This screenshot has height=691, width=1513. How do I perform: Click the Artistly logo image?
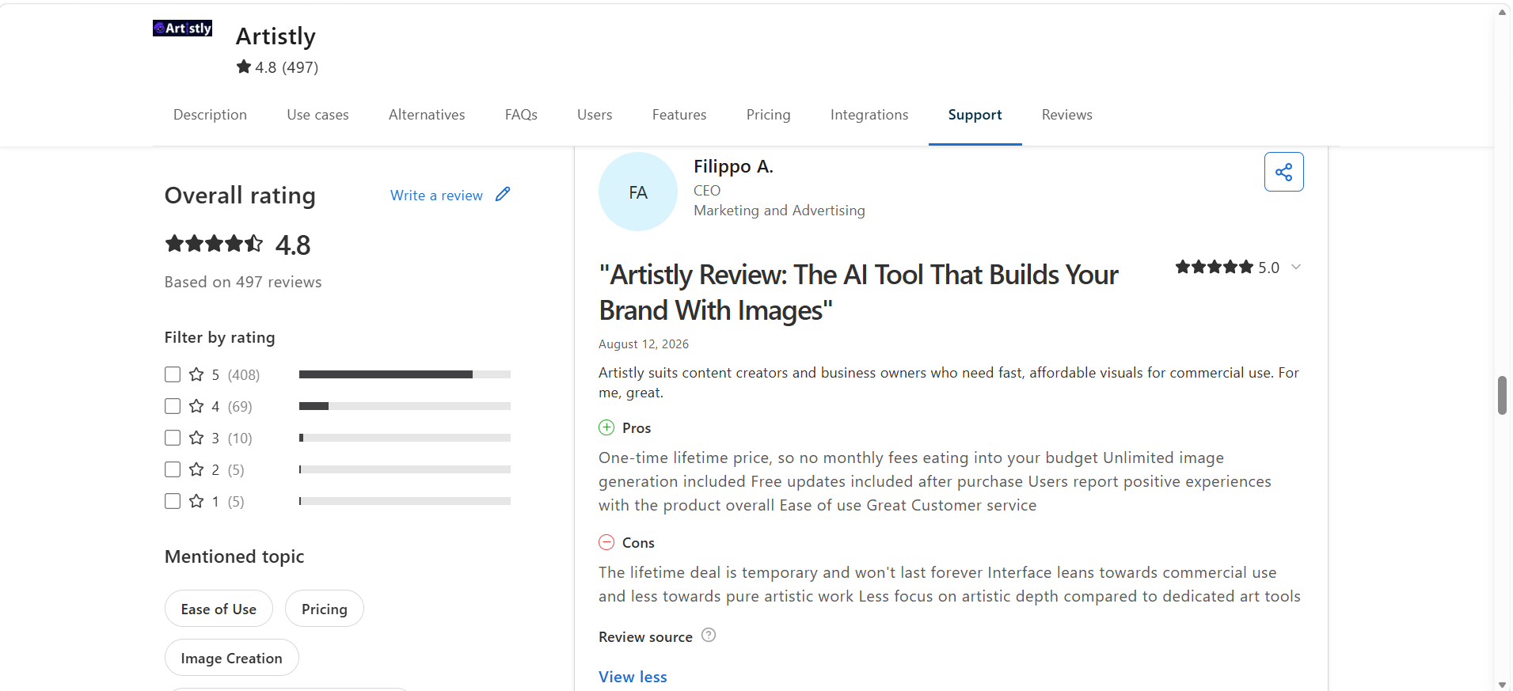[182, 28]
